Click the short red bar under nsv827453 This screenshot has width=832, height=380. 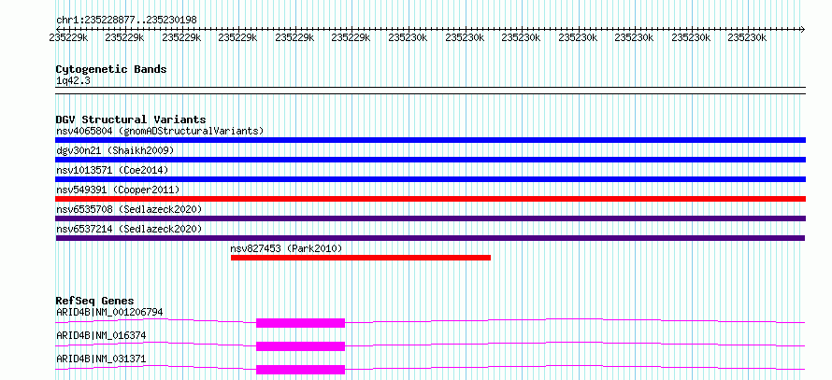coord(361,258)
